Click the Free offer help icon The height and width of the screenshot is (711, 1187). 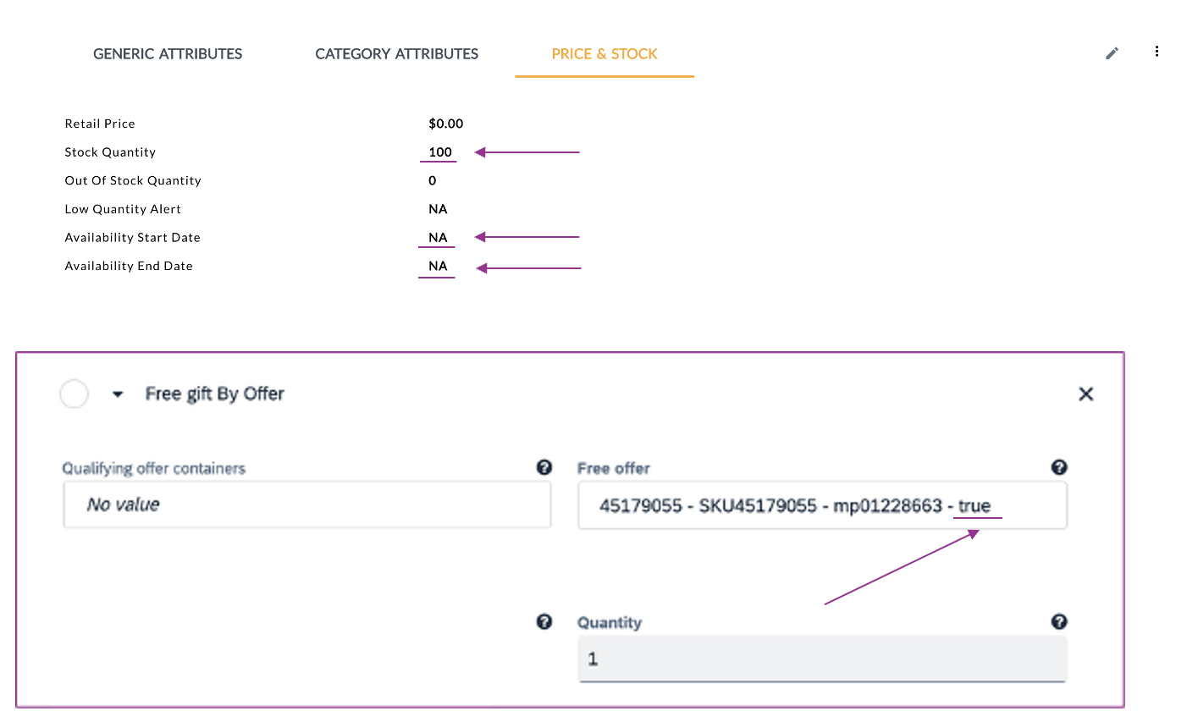(x=1058, y=467)
